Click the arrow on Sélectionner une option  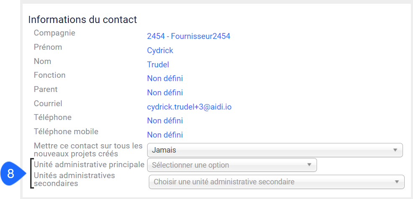pos(309,165)
